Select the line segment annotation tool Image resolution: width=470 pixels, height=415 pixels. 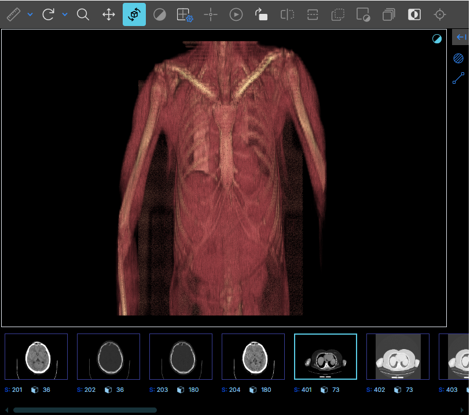pyautogui.click(x=458, y=78)
